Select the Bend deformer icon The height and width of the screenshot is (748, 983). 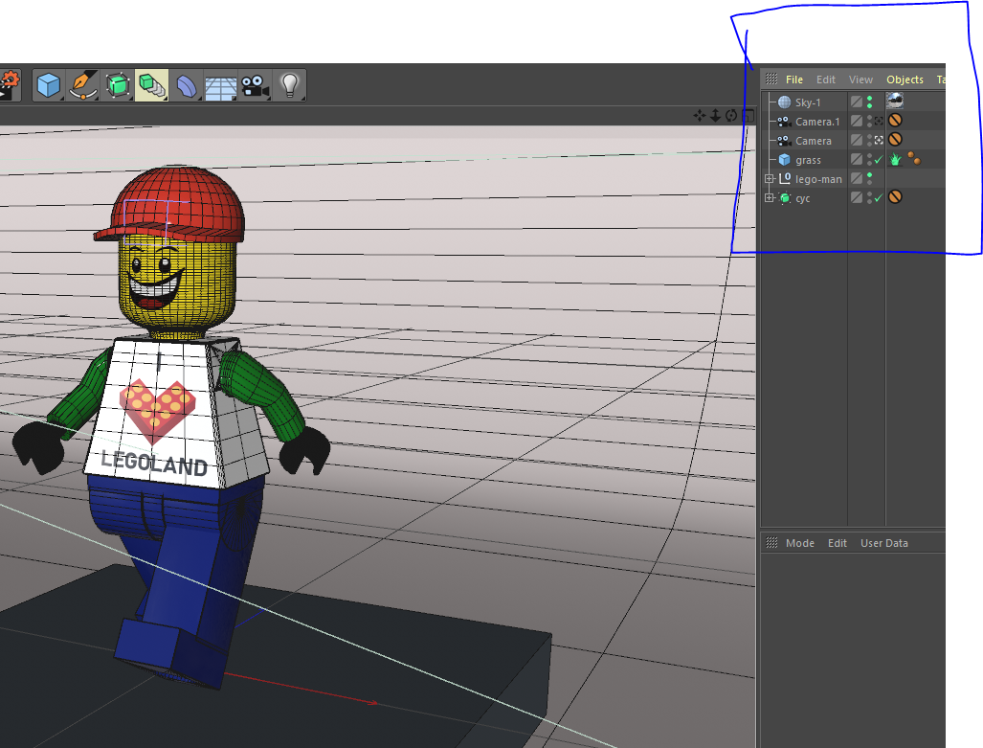click(187, 86)
